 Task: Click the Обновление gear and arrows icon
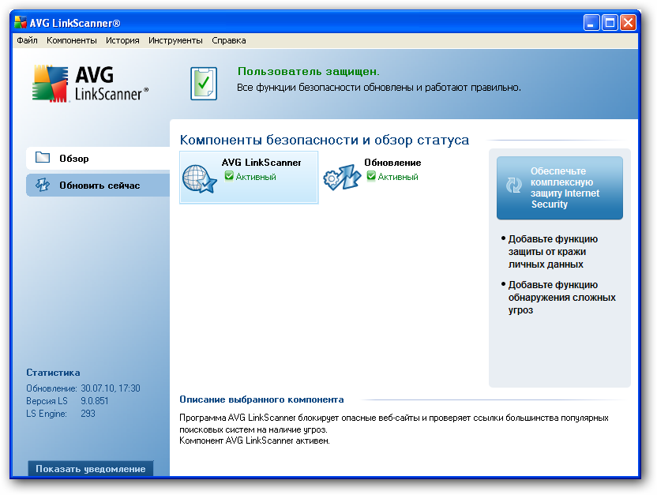coord(342,178)
